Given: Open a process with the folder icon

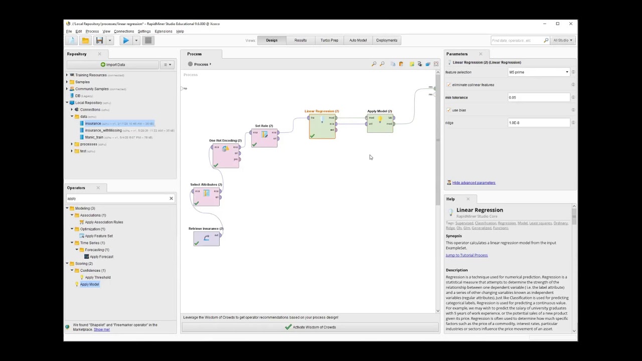Looking at the screenshot, I should click(85, 41).
